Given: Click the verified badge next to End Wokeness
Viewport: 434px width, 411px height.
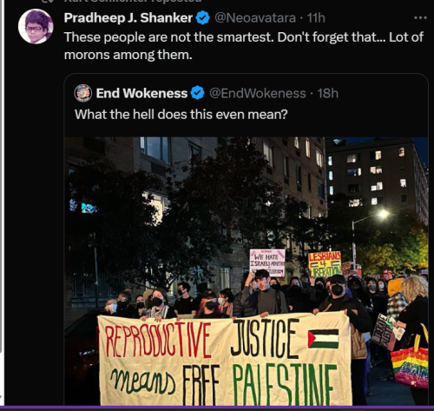Looking at the screenshot, I should [198, 93].
